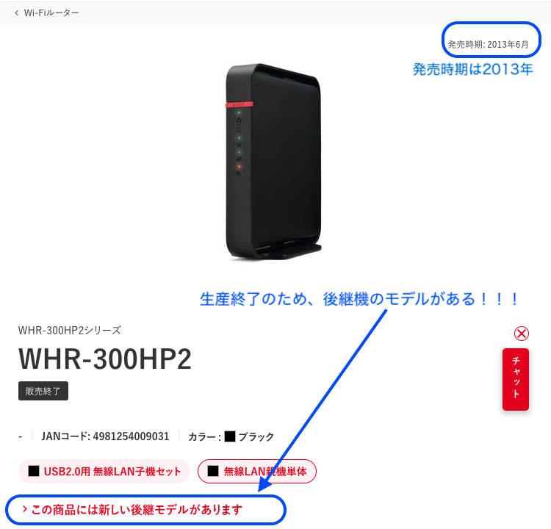Click the WHR-300HP2 product title
Image resolution: width=551 pixels, height=529 pixels.
(x=105, y=359)
